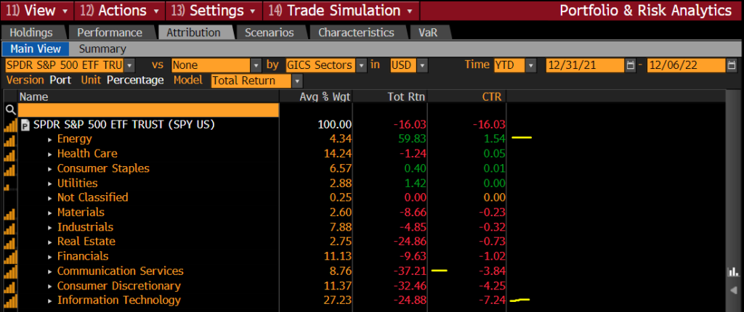
Task: Expand the Information Technology row
Action: (50, 300)
